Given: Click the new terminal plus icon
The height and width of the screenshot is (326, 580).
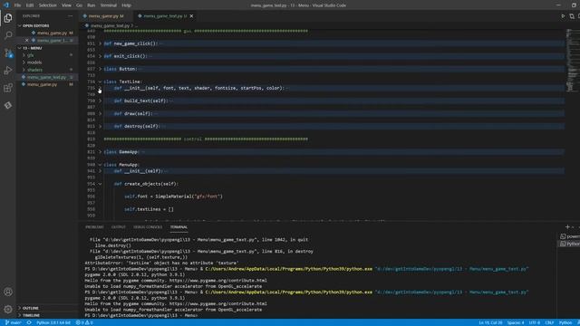Looking at the screenshot, I should pos(567,227).
